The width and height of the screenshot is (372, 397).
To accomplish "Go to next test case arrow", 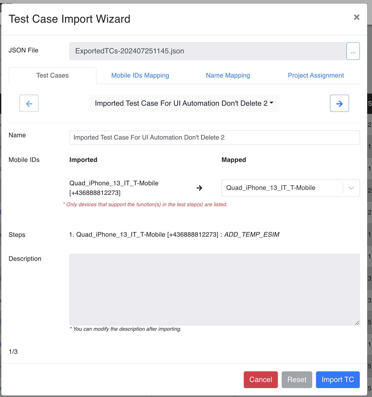I will (x=339, y=103).
